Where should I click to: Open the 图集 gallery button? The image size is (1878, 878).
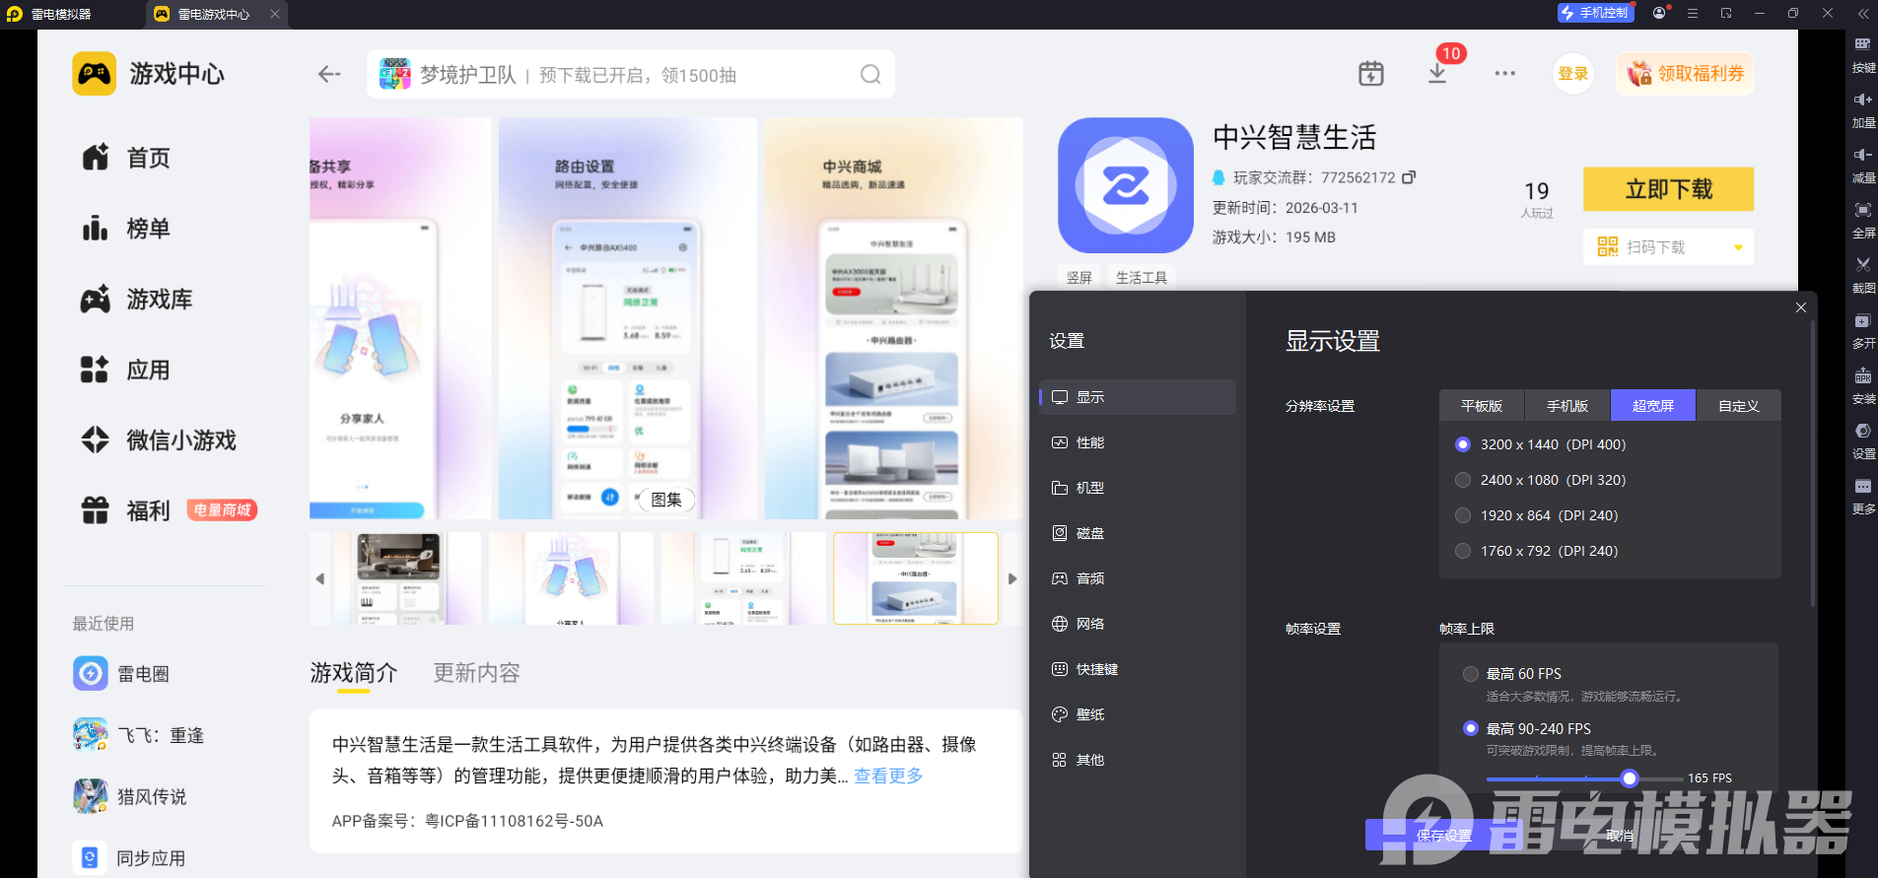665,500
